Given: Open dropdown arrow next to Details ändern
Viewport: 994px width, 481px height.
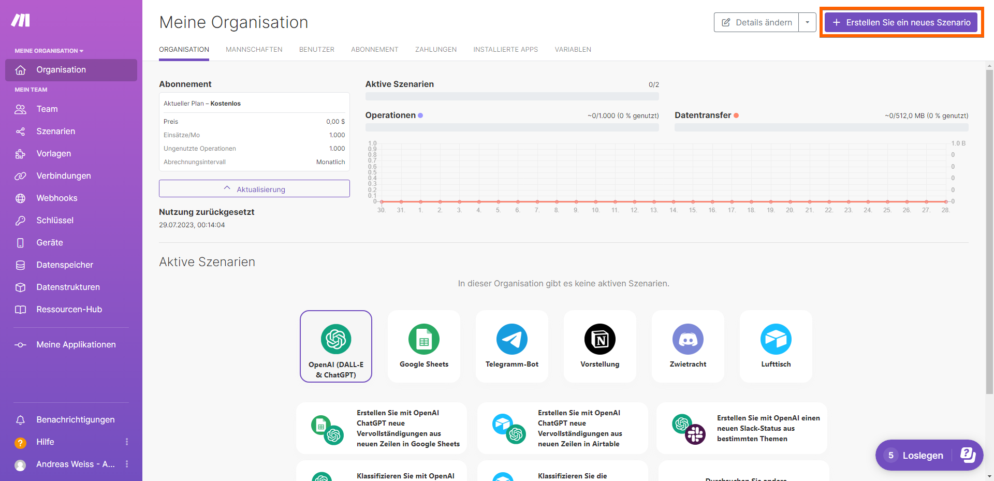Looking at the screenshot, I should pyautogui.click(x=807, y=22).
